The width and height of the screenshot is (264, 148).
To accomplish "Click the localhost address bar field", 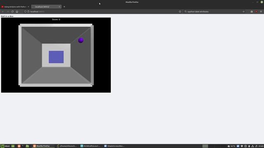I will click(103, 12).
